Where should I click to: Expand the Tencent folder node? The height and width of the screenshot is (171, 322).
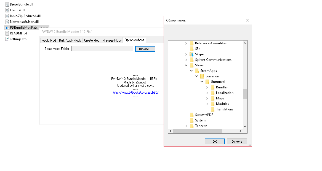tap(186, 126)
